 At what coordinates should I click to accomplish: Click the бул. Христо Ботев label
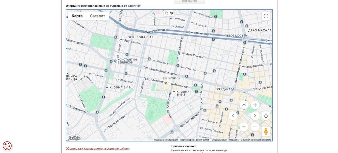pos(202,97)
